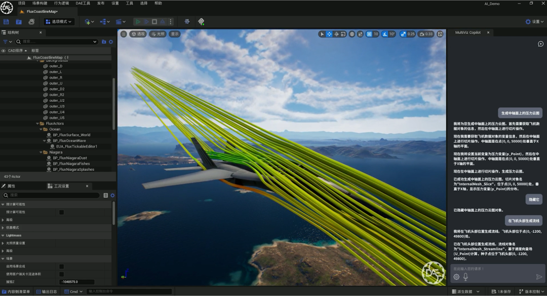Screen dimensions: 547x296
Task: Click the 光照 lighting mode button
Action: pyautogui.click(x=158, y=34)
